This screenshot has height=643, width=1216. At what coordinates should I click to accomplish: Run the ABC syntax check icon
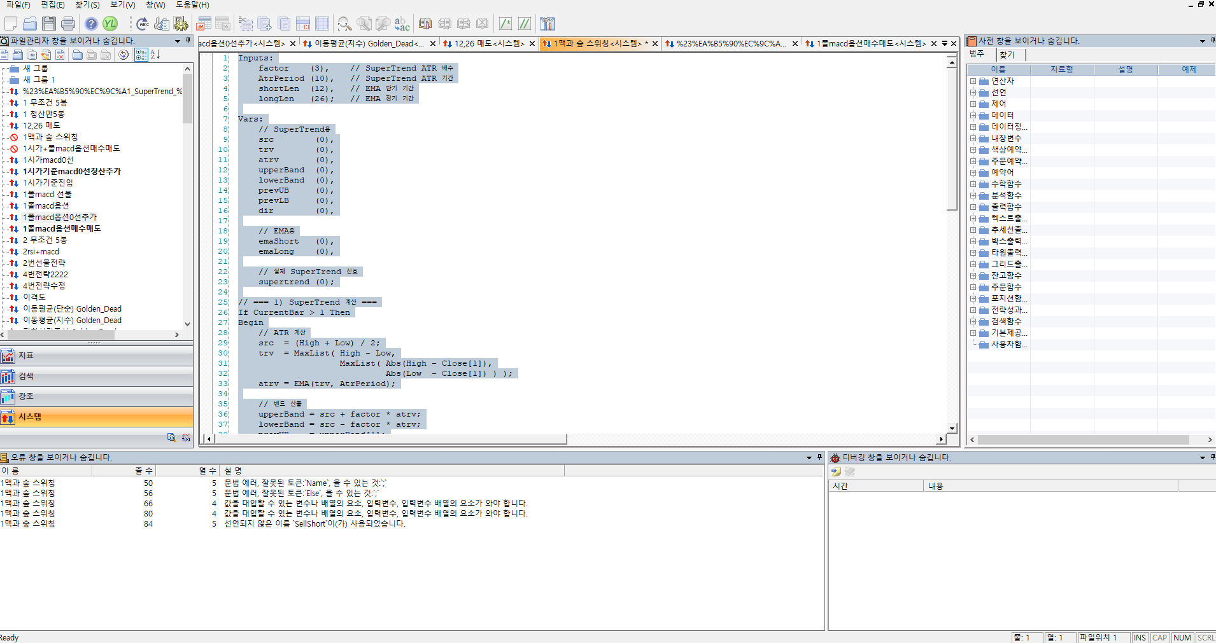coord(143,24)
